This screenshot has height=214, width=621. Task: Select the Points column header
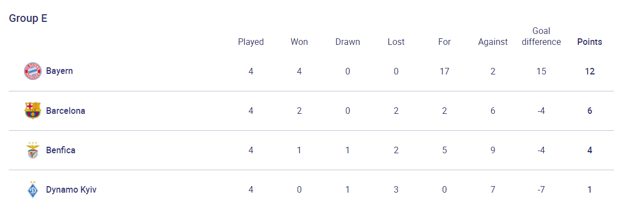[x=590, y=42]
